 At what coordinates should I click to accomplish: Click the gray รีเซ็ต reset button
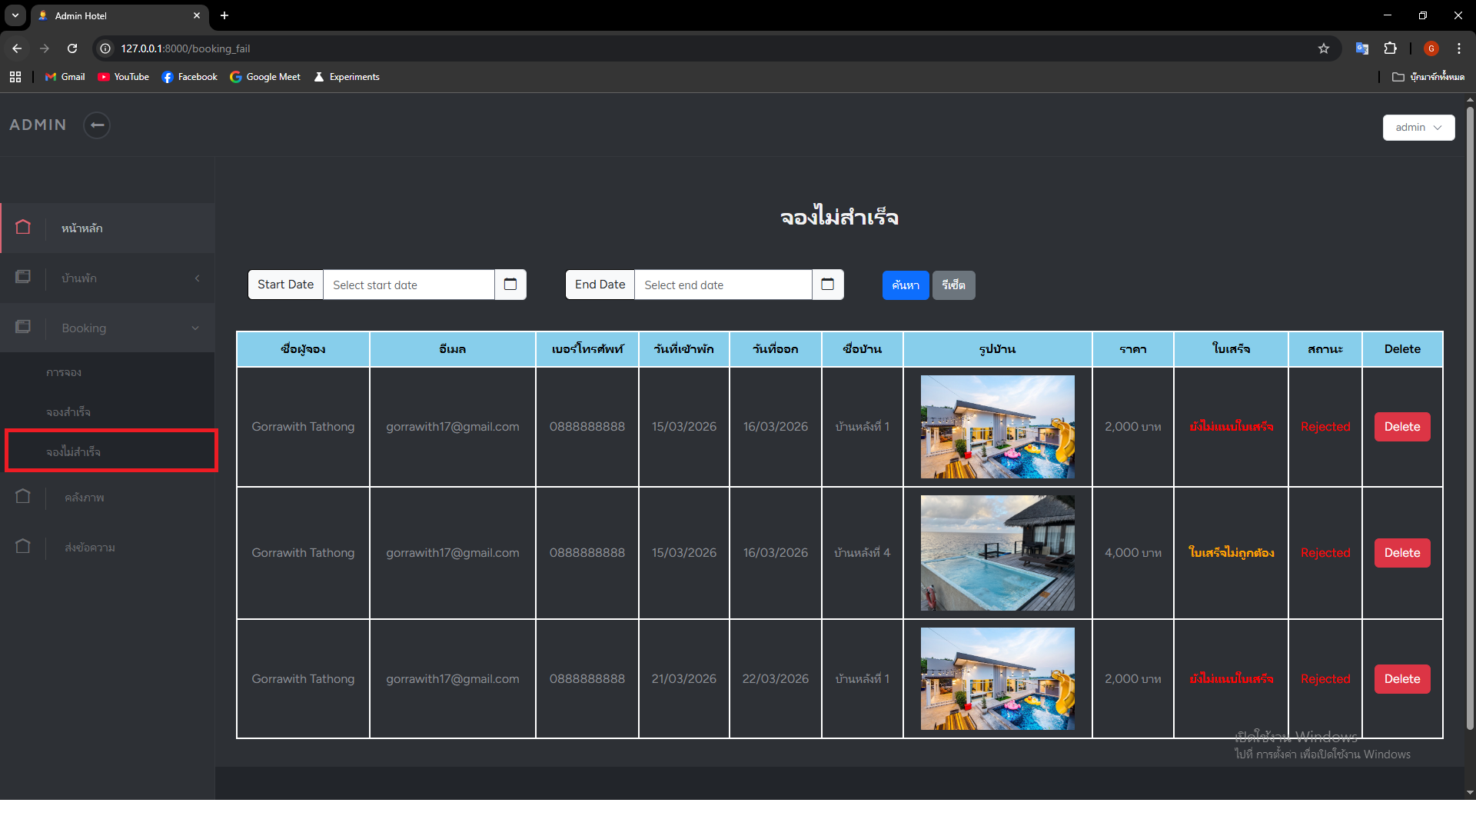coord(953,285)
